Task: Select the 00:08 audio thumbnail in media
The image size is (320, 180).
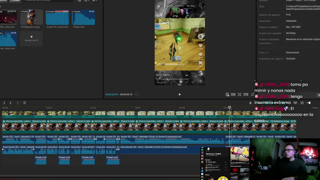Action: 8,39
